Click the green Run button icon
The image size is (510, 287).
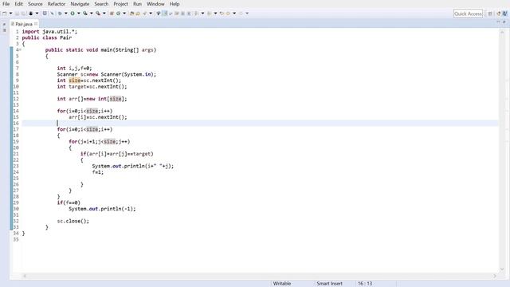coord(73,14)
